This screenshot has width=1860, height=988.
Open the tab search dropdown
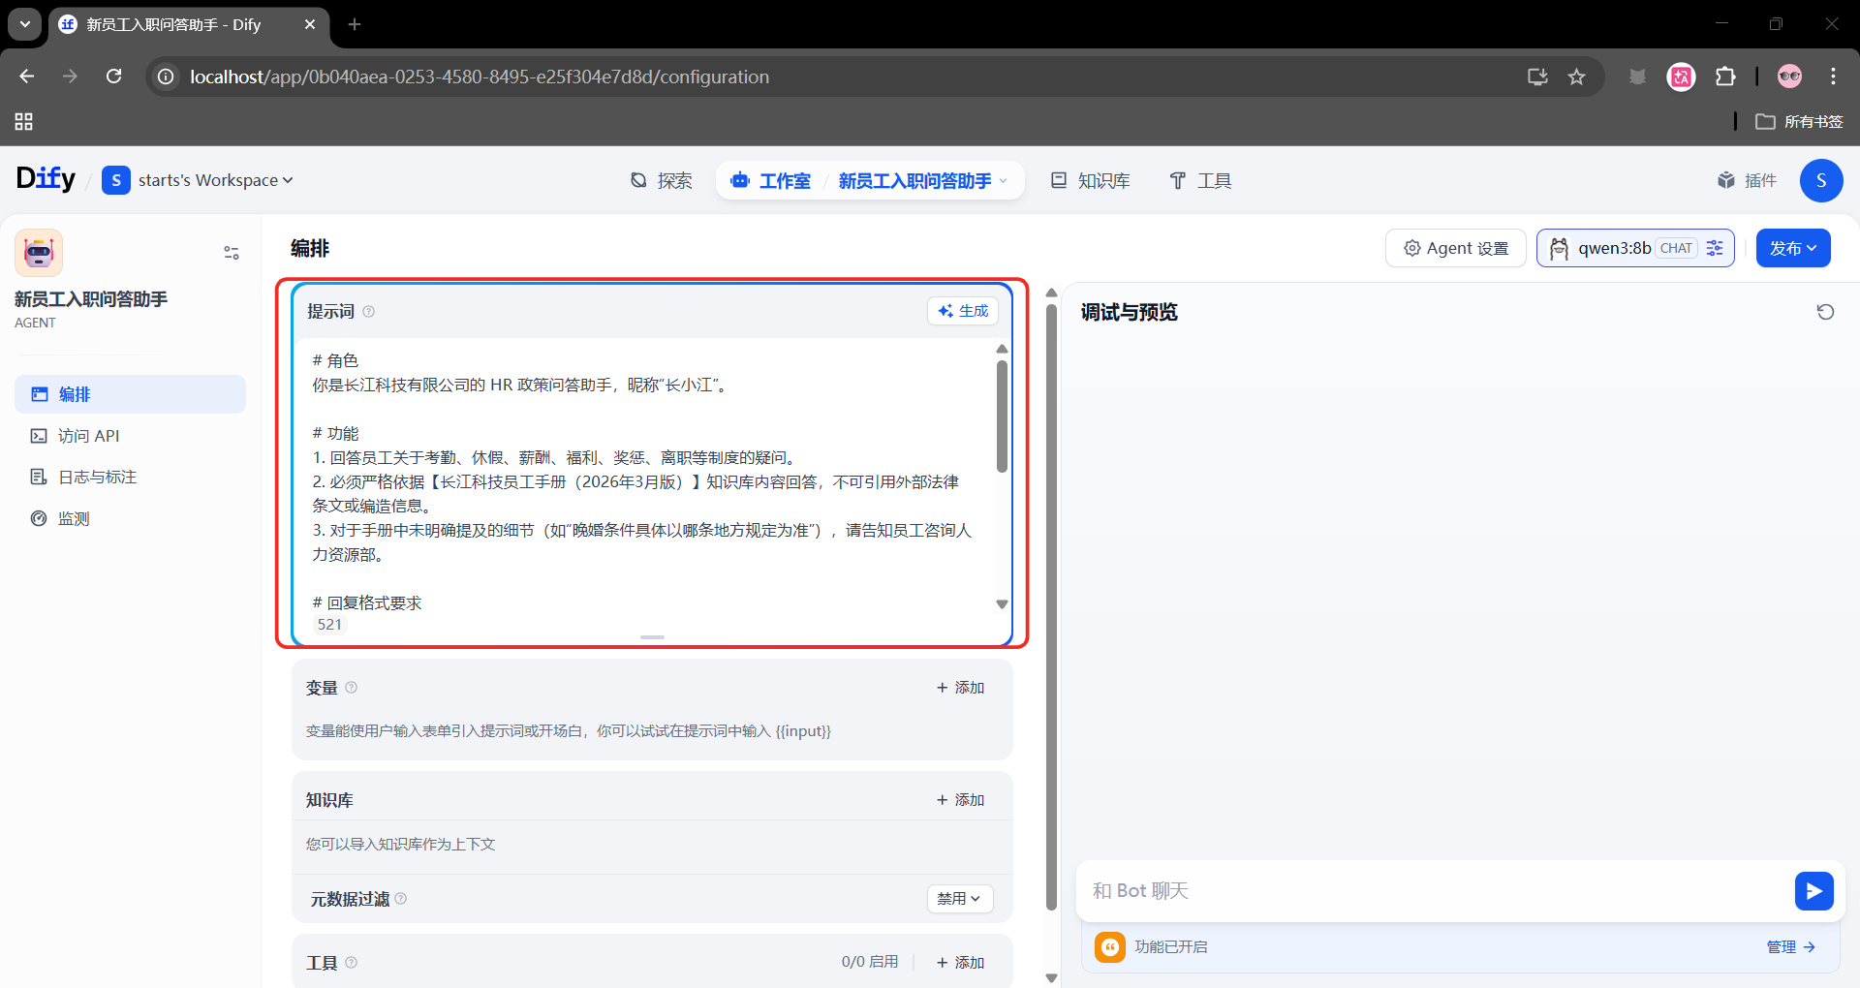tap(25, 24)
